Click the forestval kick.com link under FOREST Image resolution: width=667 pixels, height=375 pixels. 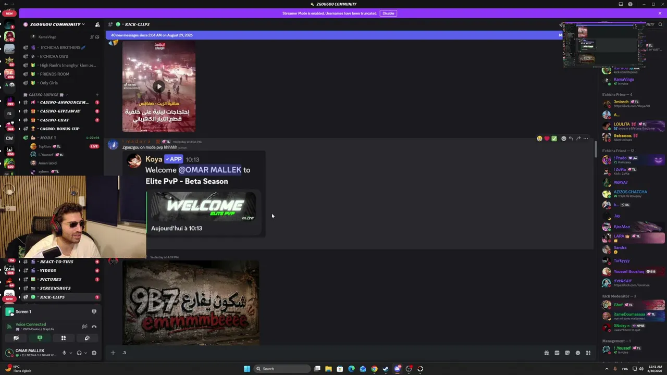pos(632,285)
